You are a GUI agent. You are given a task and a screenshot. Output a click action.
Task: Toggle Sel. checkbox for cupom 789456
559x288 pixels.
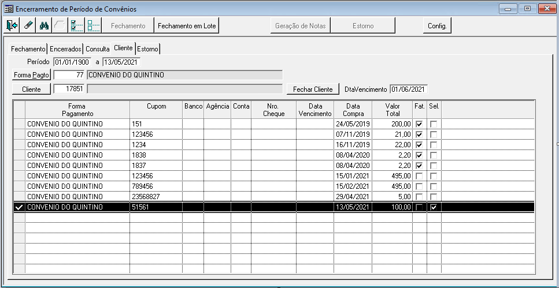click(434, 186)
